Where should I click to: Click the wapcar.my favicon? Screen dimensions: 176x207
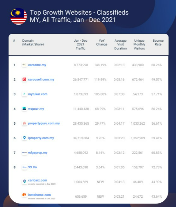coord(24,109)
